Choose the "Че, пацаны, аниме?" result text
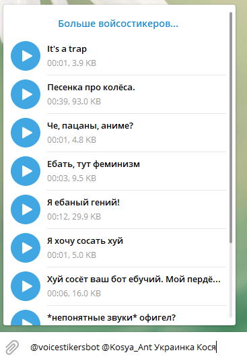Viewport: 247px width, 361px height. click(x=90, y=126)
